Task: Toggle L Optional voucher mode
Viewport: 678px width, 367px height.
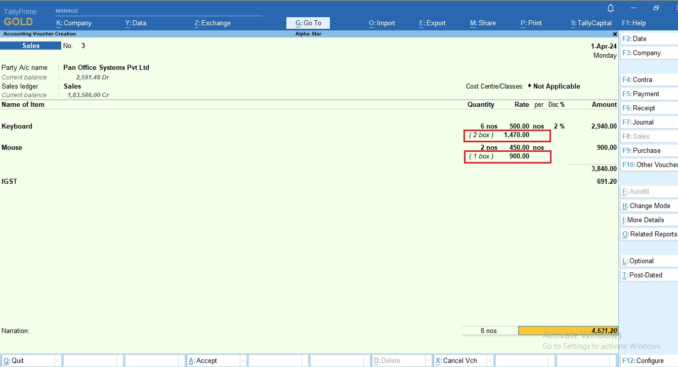Action: 639,261
